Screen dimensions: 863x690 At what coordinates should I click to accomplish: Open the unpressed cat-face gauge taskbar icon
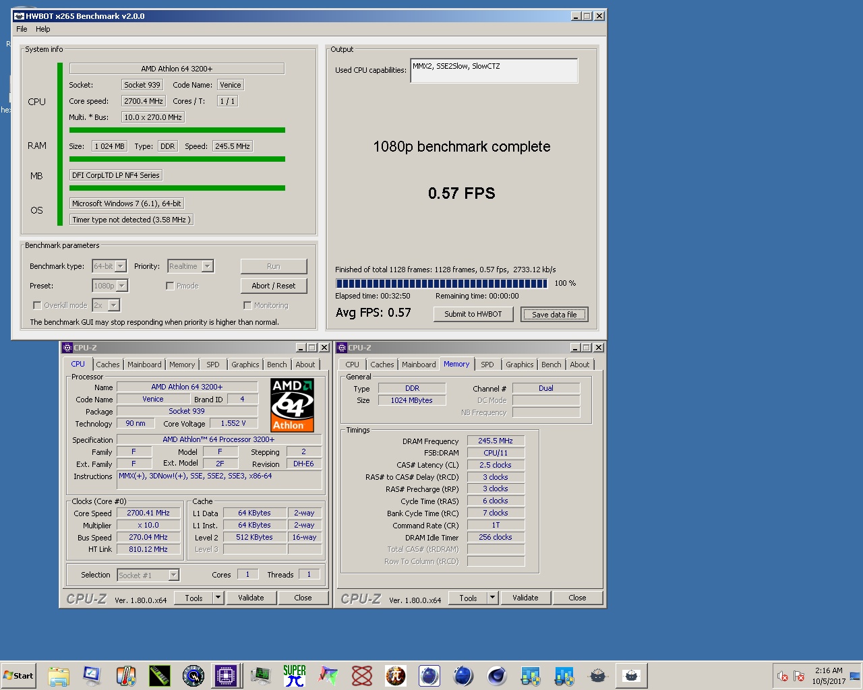(598, 675)
